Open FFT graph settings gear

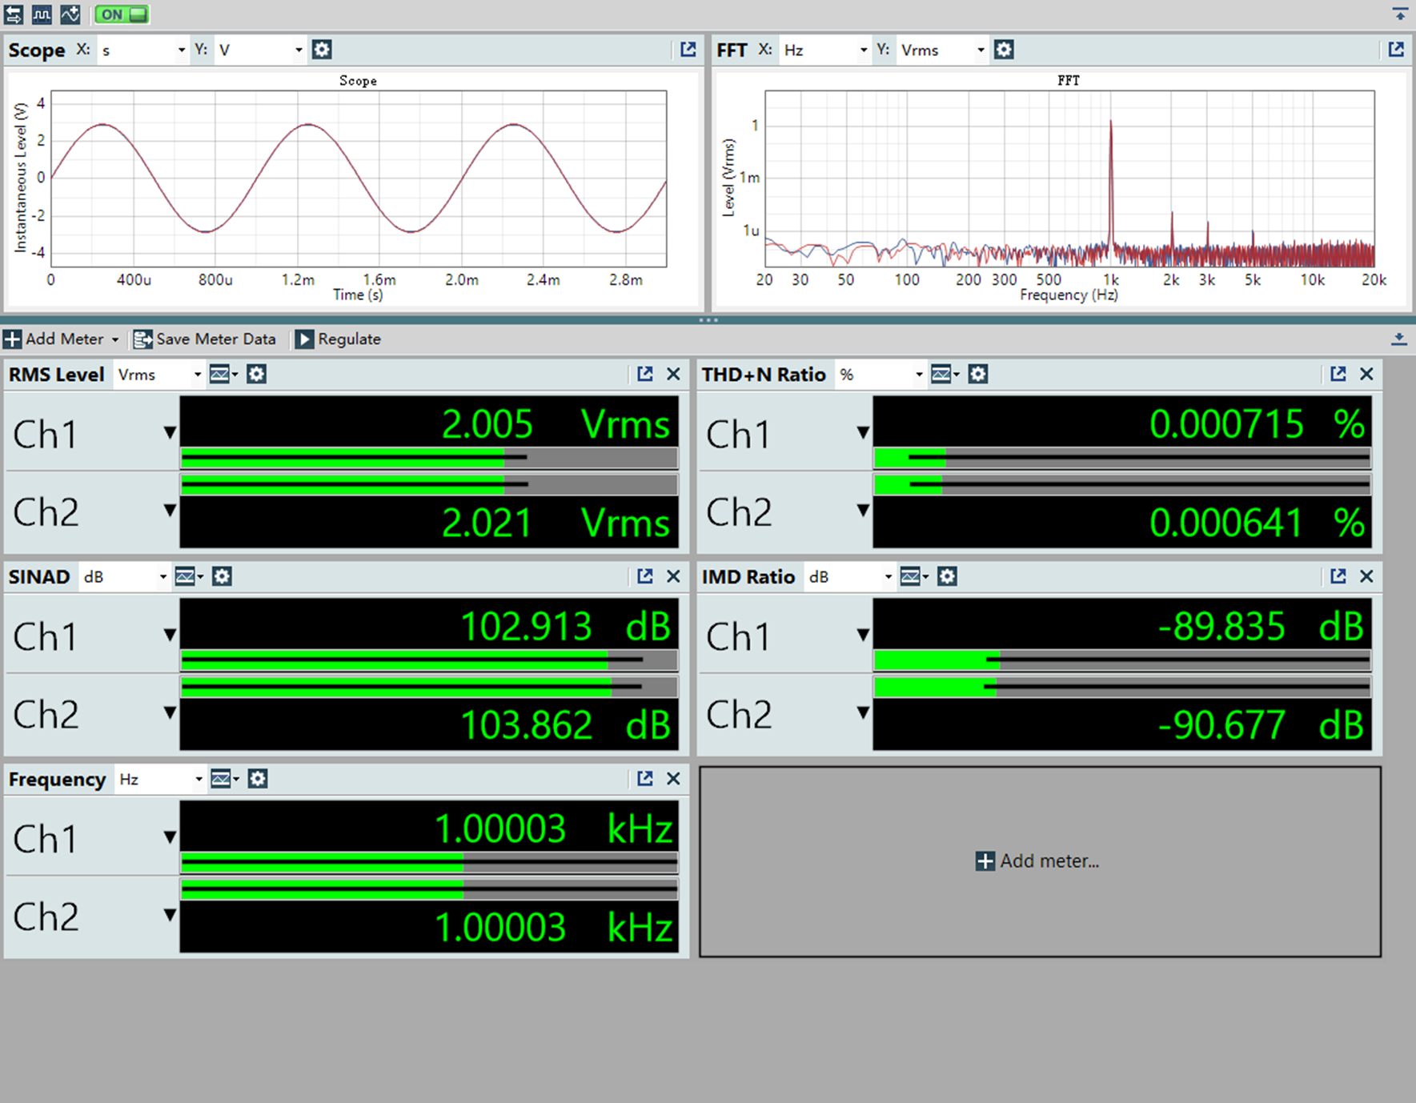coord(1004,50)
